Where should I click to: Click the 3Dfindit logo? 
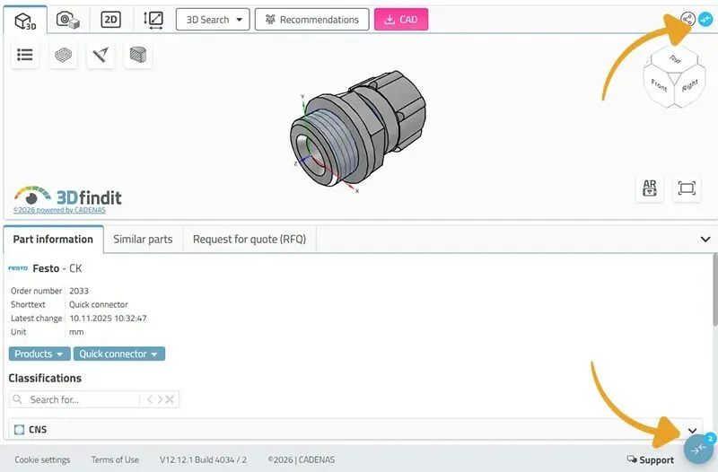tap(68, 196)
